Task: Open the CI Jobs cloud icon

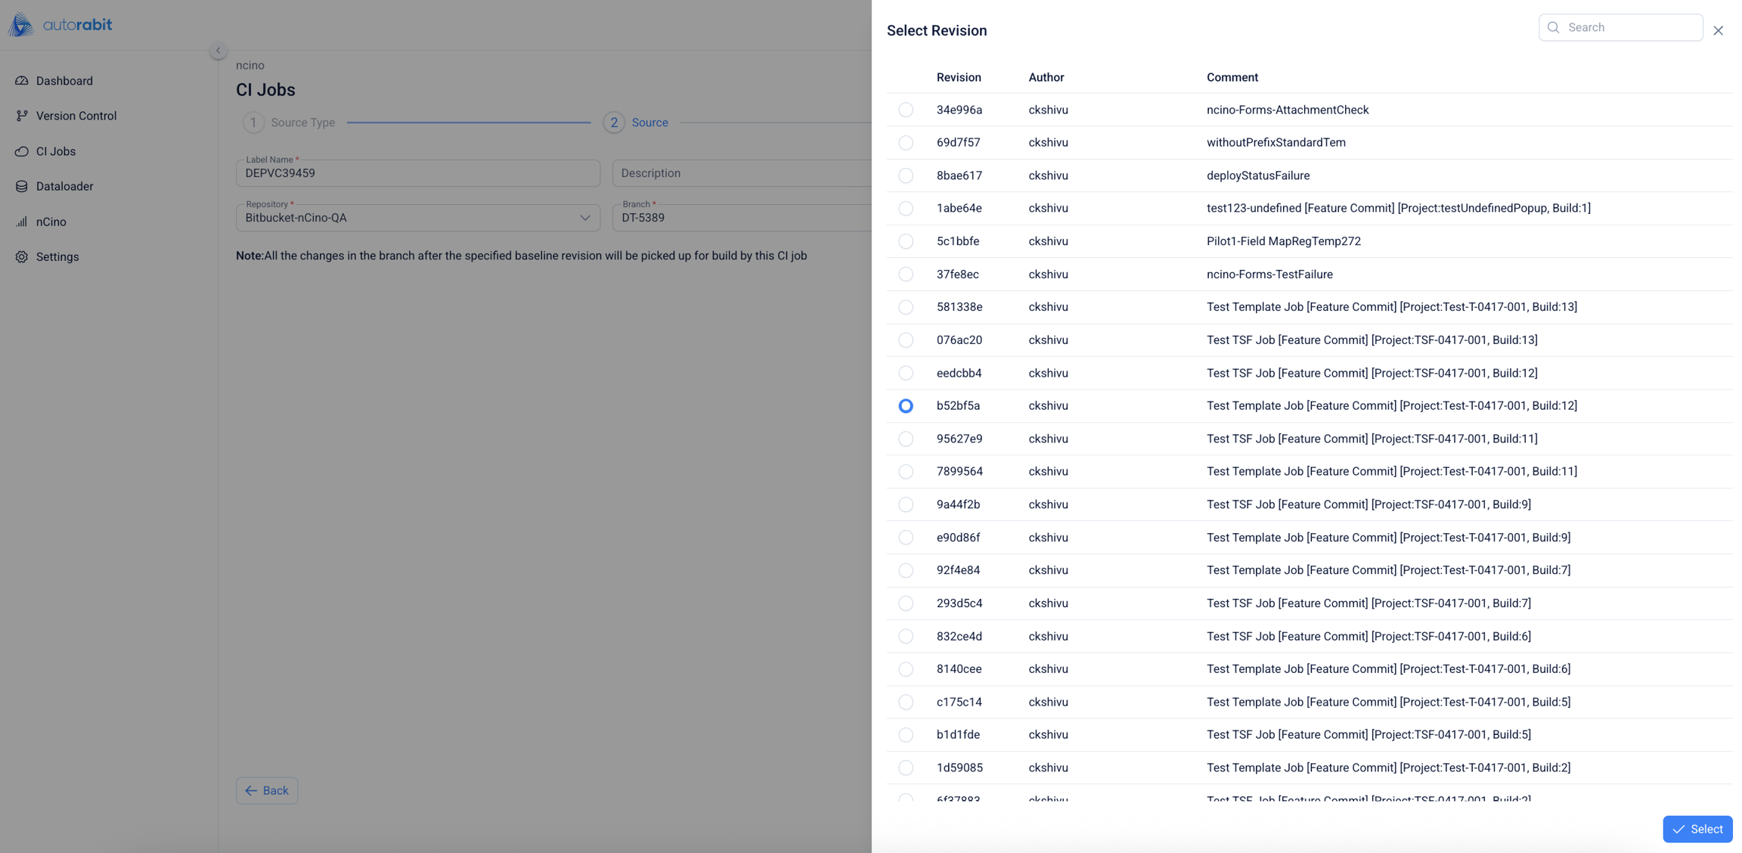Action: [22, 151]
